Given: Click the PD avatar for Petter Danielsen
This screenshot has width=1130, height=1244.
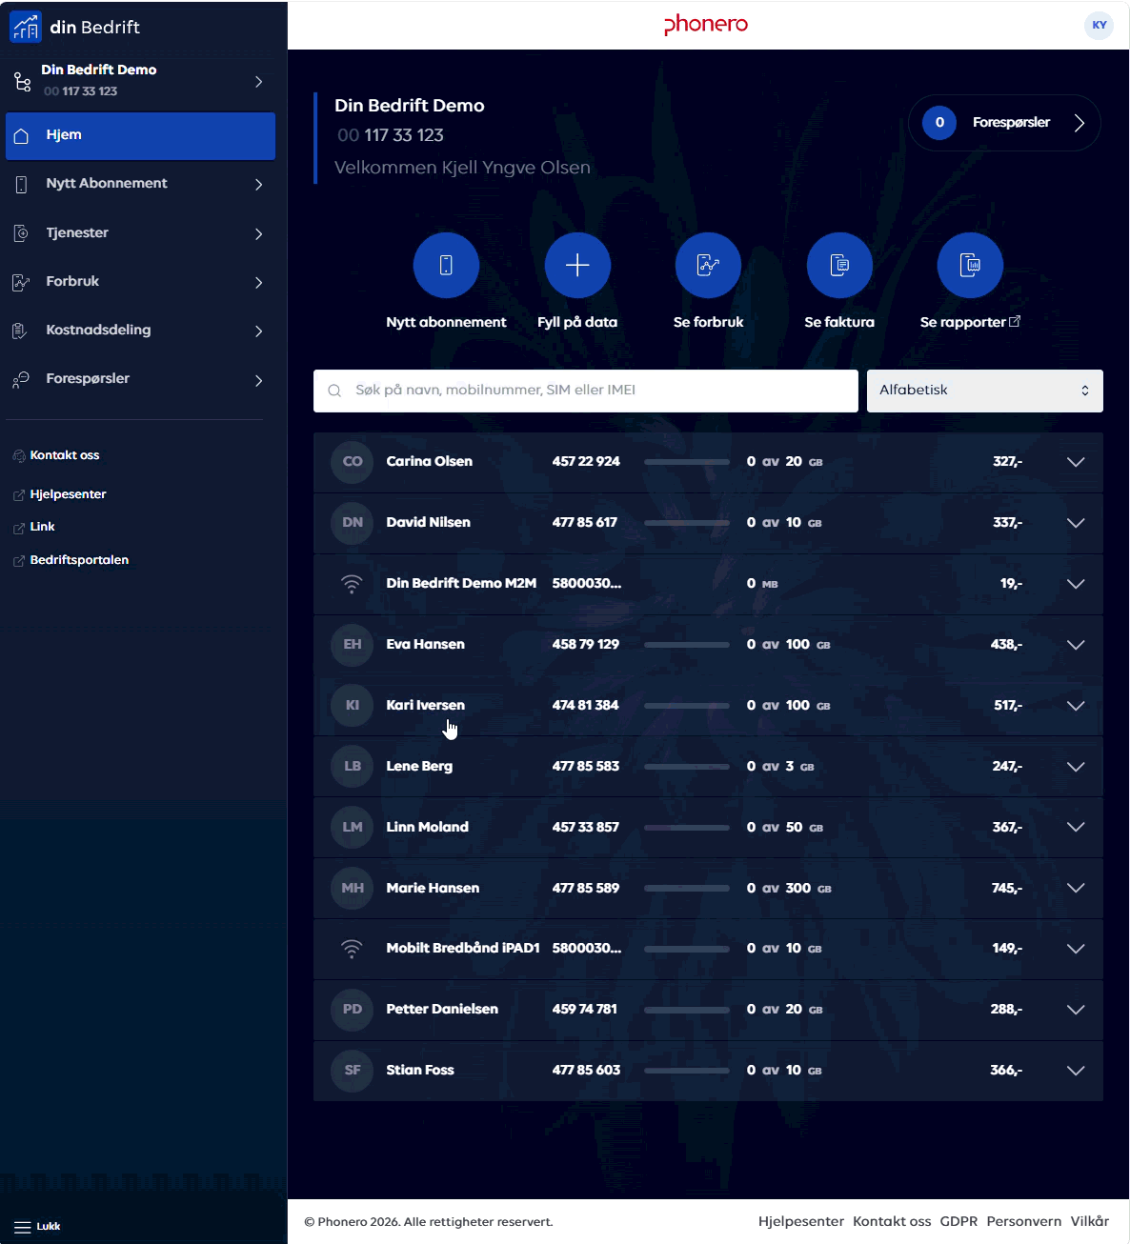Looking at the screenshot, I should click(353, 1010).
